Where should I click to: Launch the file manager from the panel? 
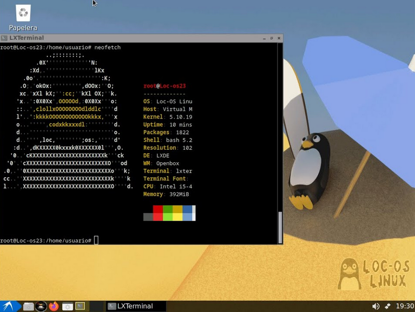point(28,306)
